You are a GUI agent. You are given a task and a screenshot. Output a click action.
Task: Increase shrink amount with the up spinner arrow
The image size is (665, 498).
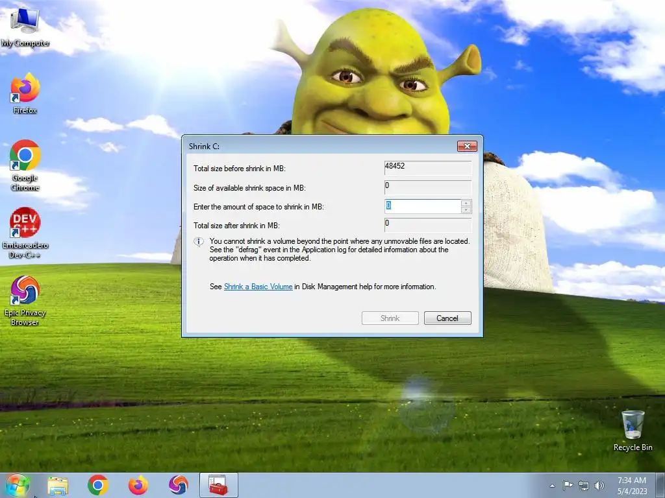pos(466,203)
